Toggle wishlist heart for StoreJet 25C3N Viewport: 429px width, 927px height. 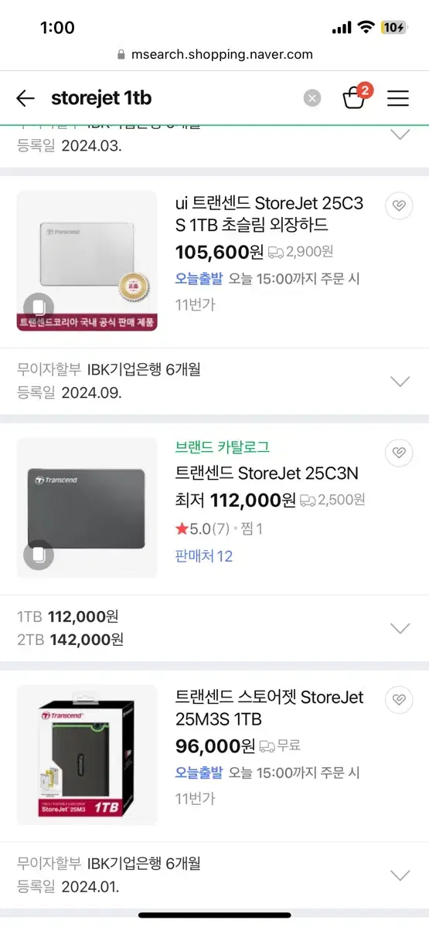click(399, 453)
